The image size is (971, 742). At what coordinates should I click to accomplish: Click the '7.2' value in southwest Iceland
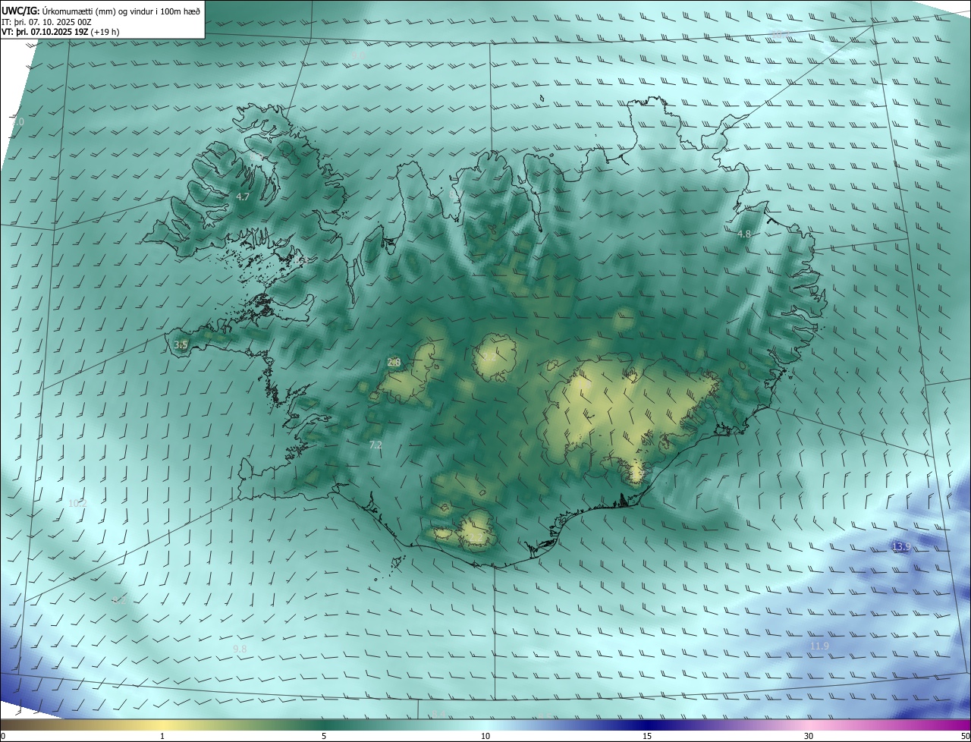[375, 445]
